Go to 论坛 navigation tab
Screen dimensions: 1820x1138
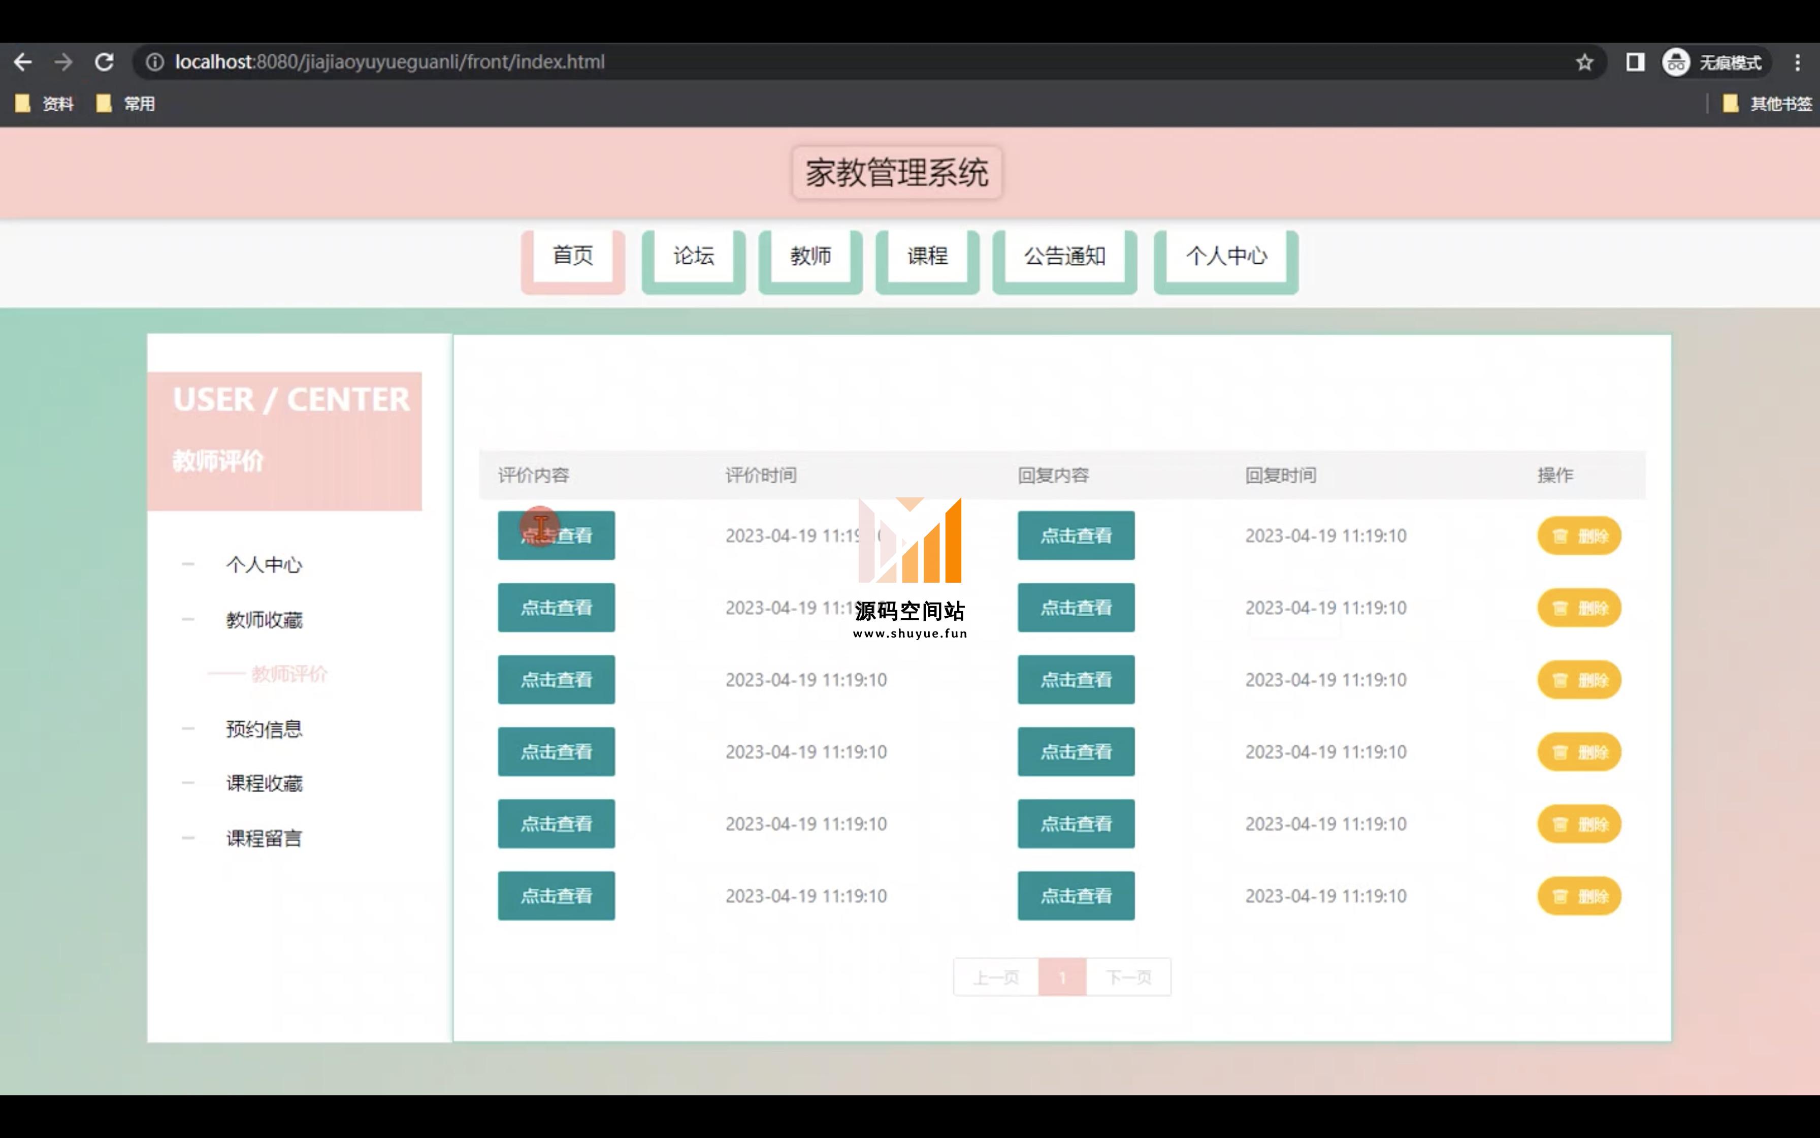[693, 256]
